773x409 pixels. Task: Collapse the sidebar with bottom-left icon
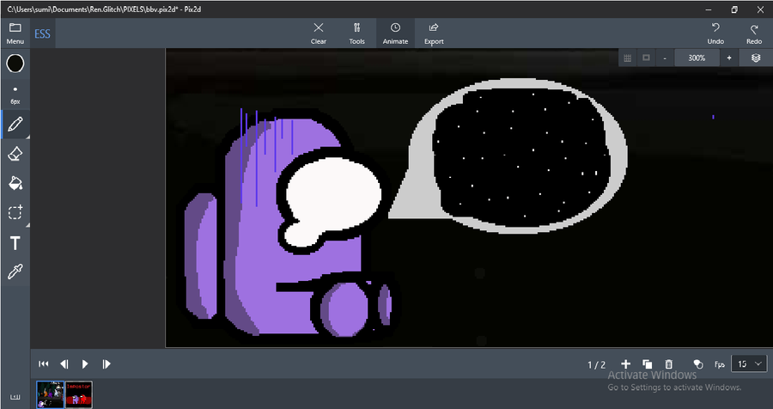coord(15,397)
